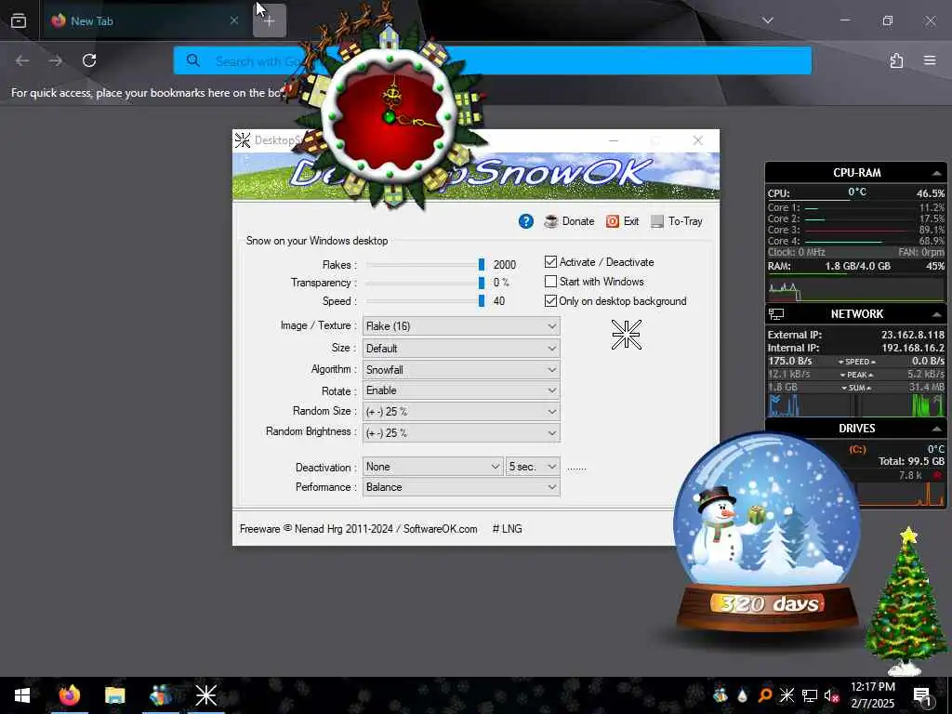952x714 pixels.
Task: Open Firefox from the taskbar
Action: coord(69,695)
